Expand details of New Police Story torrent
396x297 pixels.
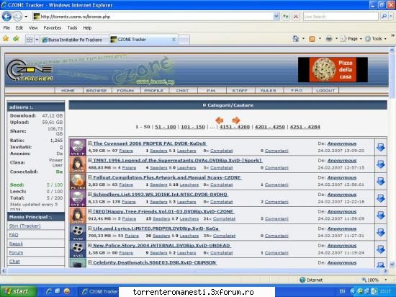(x=90, y=245)
